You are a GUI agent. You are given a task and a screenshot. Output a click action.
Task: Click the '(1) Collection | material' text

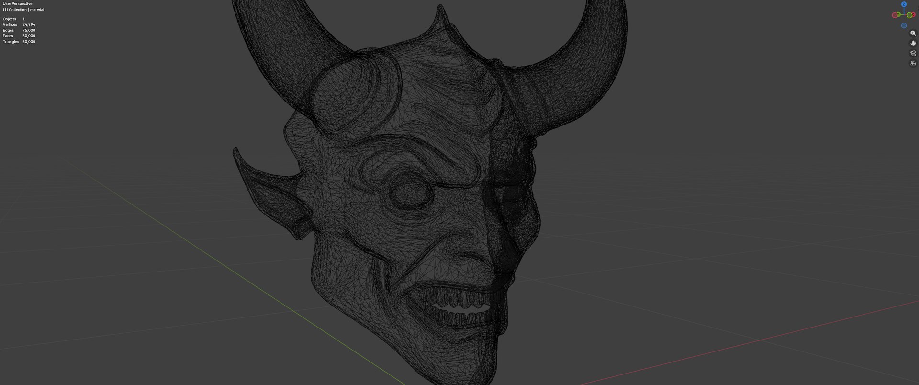pyautogui.click(x=23, y=10)
